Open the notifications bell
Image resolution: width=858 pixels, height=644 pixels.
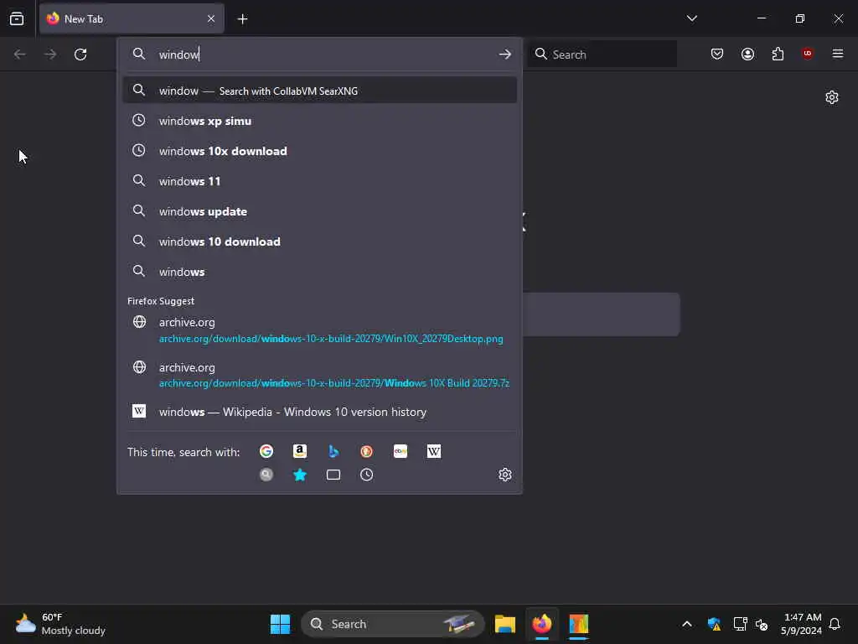point(835,624)
